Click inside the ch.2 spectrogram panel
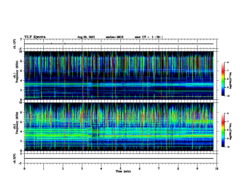The width and height of the screenshot is (244, 189). 119,127
